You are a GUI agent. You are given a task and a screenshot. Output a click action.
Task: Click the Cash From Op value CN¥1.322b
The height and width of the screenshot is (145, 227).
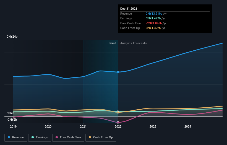pyautogui.click(x=153, y=28)
